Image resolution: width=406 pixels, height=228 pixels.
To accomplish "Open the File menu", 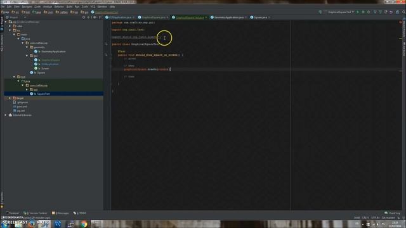I will click(x=3, y=6).
